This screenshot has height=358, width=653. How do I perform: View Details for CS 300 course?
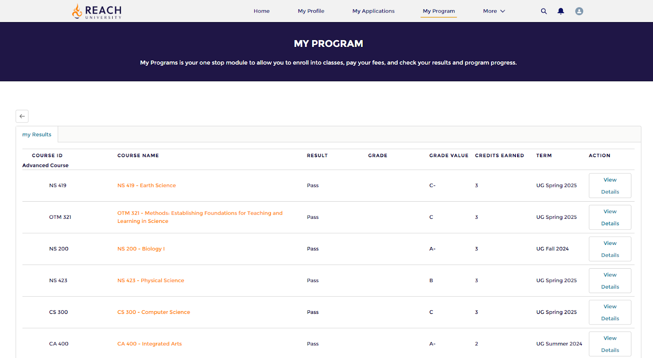click(610, 312)
